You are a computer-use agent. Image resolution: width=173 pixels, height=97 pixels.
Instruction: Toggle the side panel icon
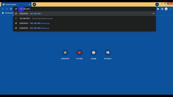[162, 9]
